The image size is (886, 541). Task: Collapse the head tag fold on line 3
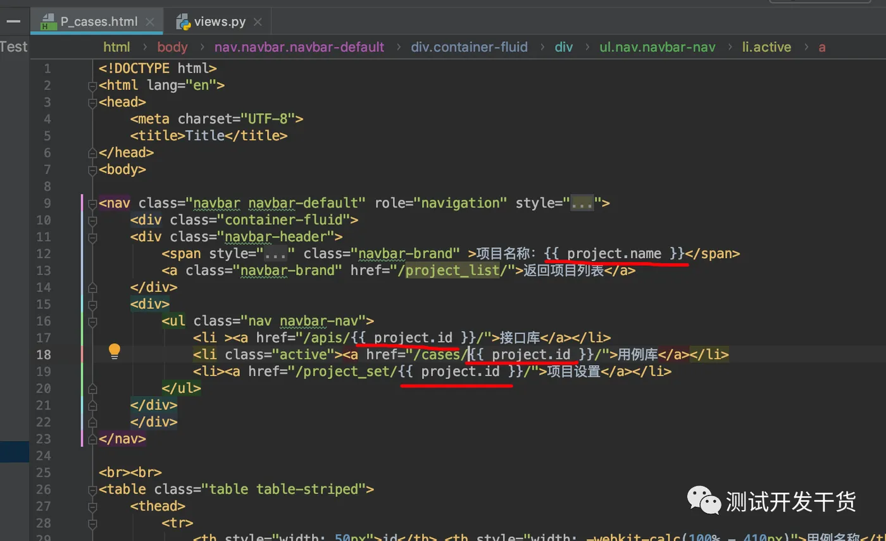click(92, 102)
